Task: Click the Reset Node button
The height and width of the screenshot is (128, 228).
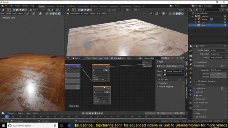Action: (x=170, y=66)
